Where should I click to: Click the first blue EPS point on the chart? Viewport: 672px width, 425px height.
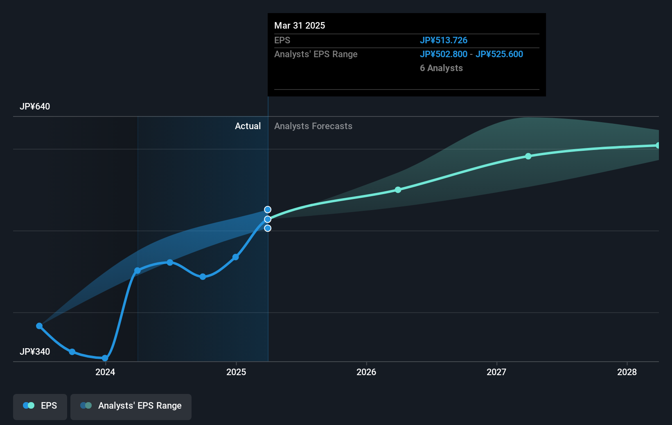39,326
